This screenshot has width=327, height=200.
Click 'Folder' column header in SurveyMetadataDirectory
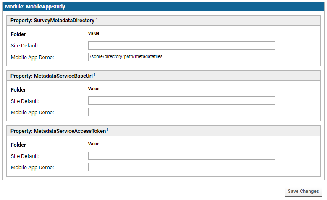[18, 34]
